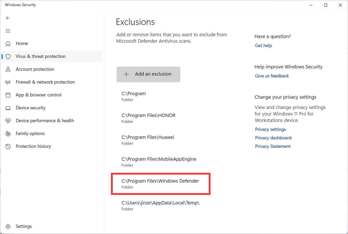Add an exclusion

tap(148, 74)
